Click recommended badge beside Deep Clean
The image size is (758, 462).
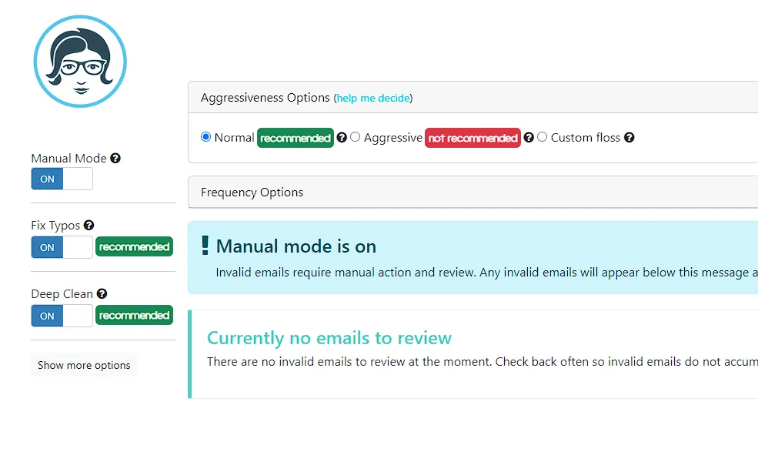click(x=135, y=316)
